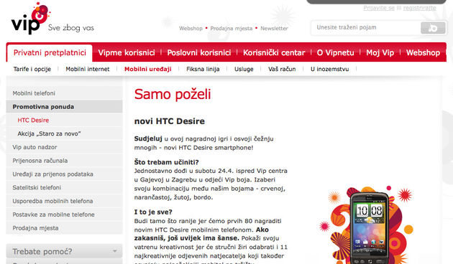Viewport: 453px width, 264px height.
Task: Click the search submit button icon
Action: pyautogui.click(x=433, y=28)
